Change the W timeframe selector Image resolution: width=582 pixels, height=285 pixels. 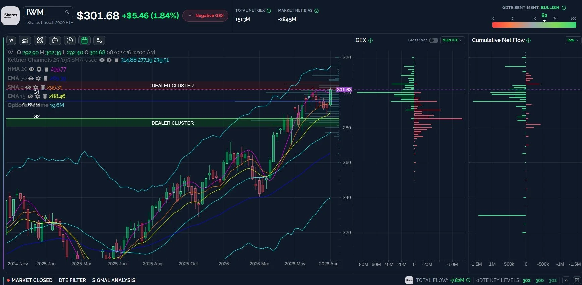tap(11, 40)
